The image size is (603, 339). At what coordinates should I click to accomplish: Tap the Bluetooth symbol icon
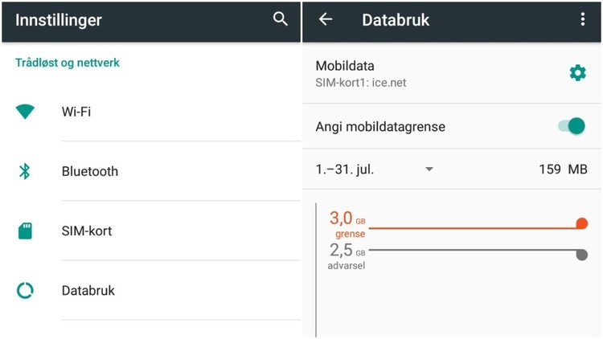pos(25,171)
